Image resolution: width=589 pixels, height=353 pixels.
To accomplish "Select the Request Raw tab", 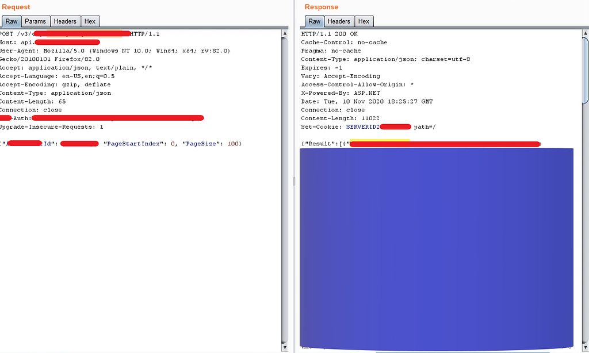I will [x=12, y=21].
